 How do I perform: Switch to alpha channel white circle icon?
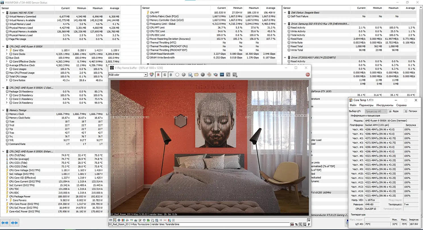[x=177, y=75]
